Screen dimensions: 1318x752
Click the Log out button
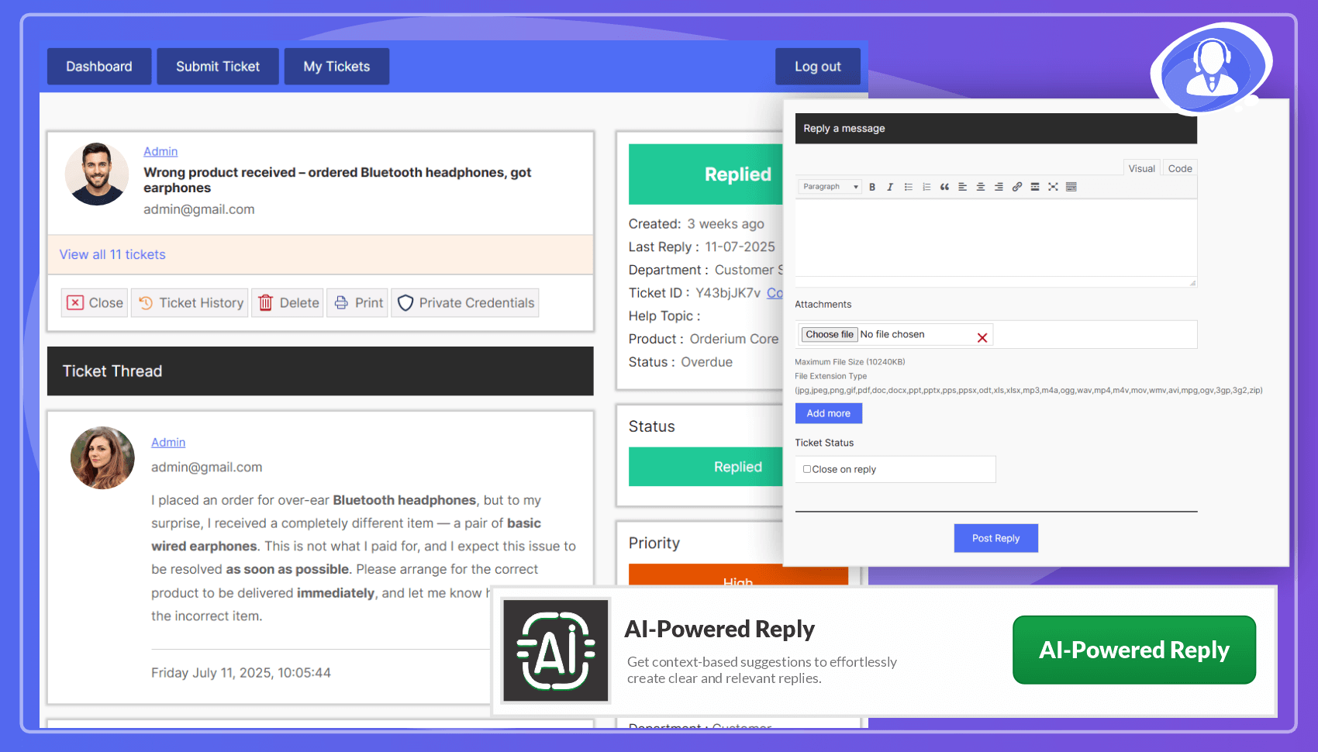[x=818, y=67]
